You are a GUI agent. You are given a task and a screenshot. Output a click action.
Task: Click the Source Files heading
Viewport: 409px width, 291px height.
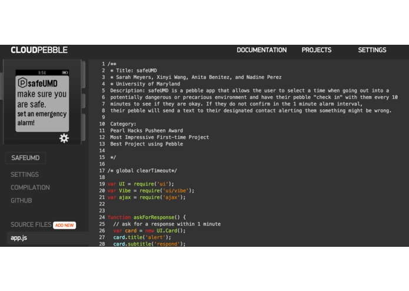pyautogui.click(x=31, y=224)
